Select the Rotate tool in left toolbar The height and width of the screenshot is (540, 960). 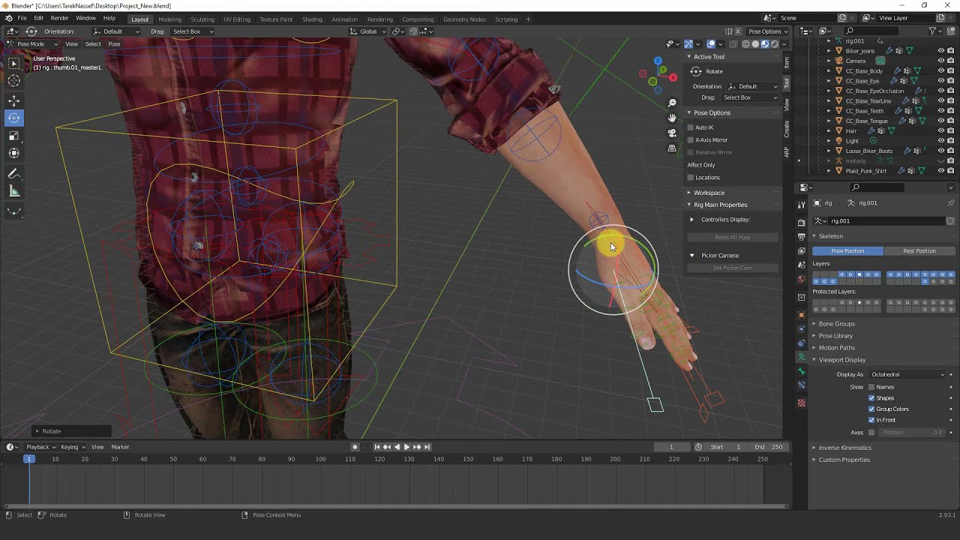14,118
